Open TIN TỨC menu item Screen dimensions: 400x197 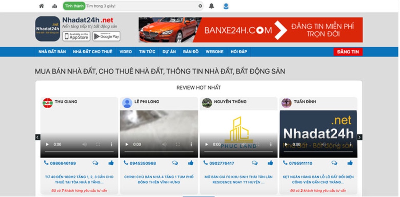tap(147, 52)
